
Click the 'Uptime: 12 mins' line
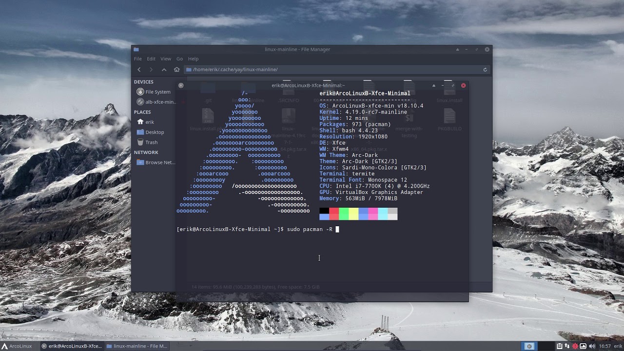point(344,118)
